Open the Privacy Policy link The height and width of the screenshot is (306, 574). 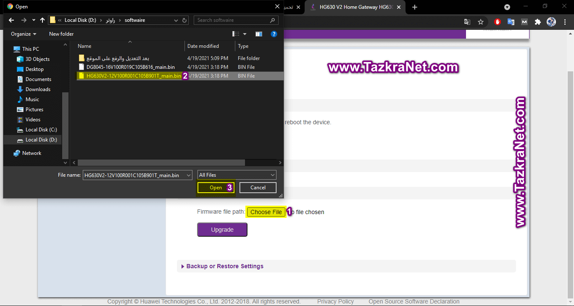[335, 301]
